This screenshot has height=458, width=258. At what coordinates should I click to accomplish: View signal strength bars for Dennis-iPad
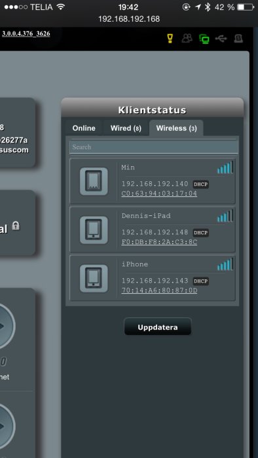[225, 216]
